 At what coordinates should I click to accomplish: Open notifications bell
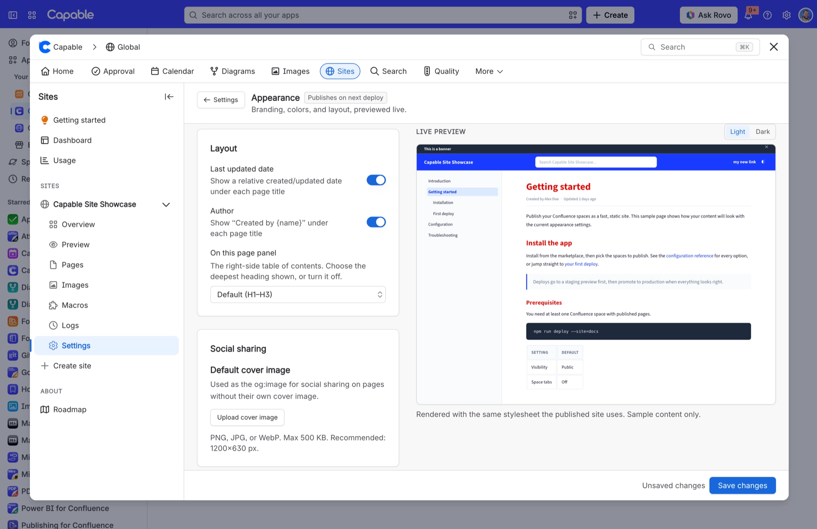tap(748, 15)
